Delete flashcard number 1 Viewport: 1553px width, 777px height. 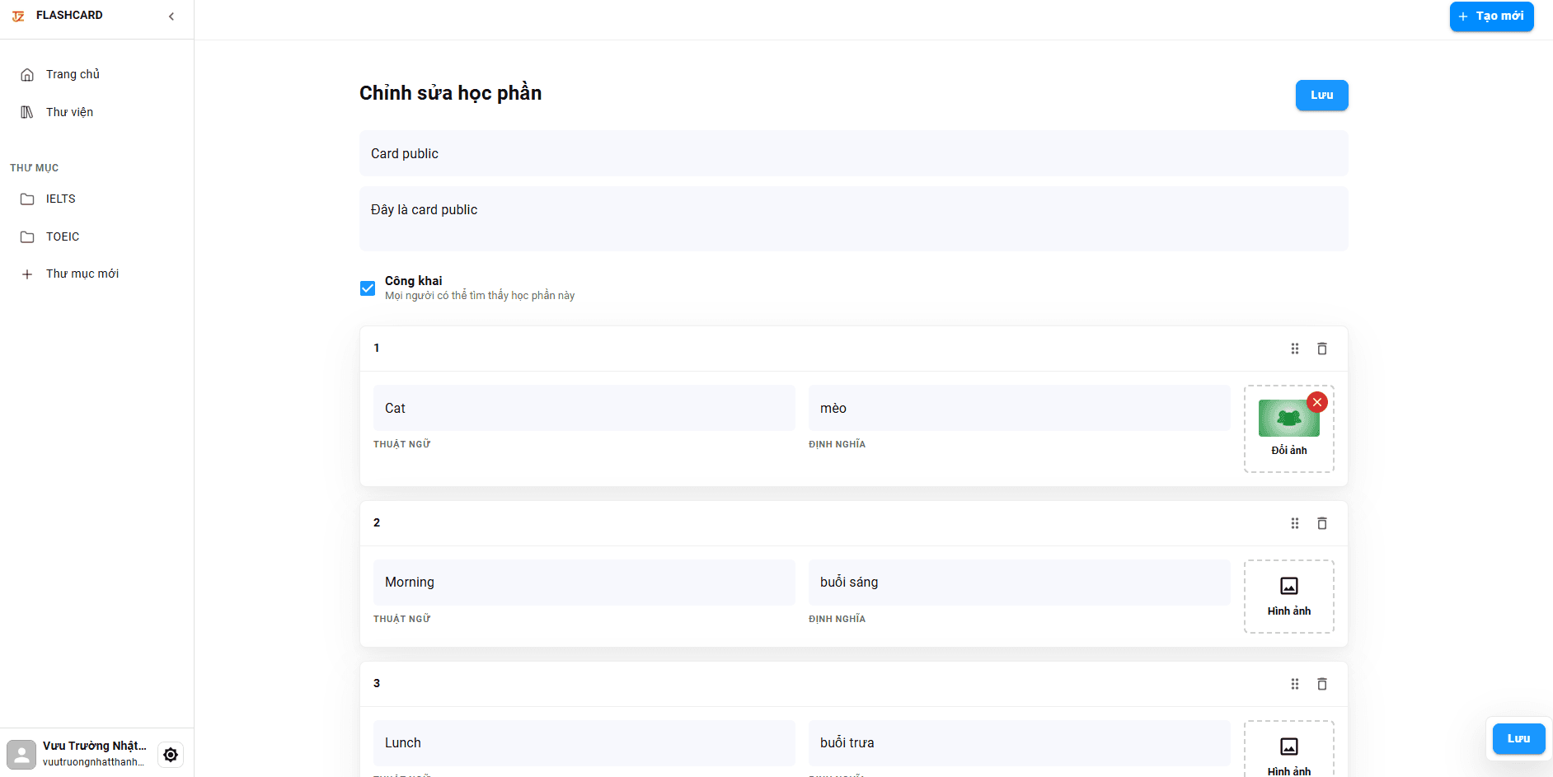click(x=1322, y=349)
